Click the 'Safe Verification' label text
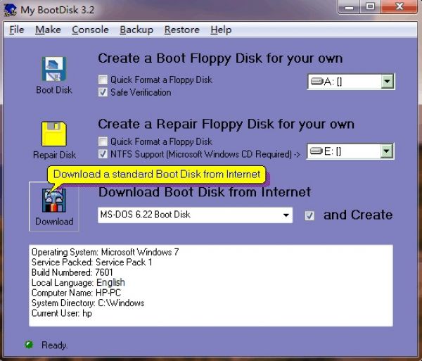422x361 pixels. [x=141, y=92]
